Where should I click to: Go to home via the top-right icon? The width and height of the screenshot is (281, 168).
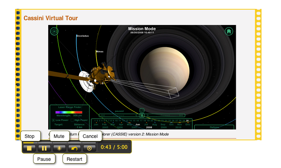[x=229, y=31]
